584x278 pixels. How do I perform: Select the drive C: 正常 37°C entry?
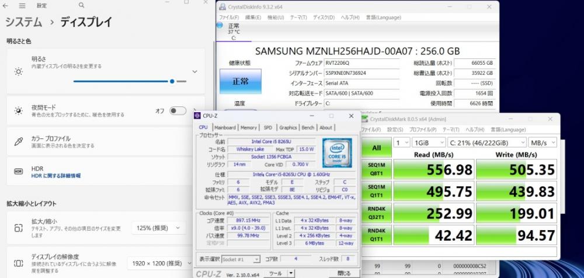234,32
